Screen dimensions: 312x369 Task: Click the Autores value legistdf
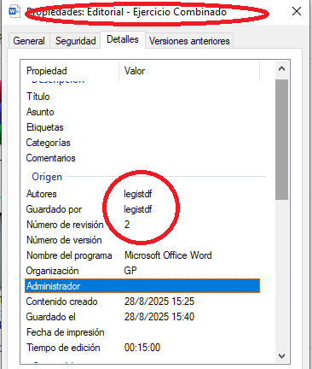pos(138,194)
